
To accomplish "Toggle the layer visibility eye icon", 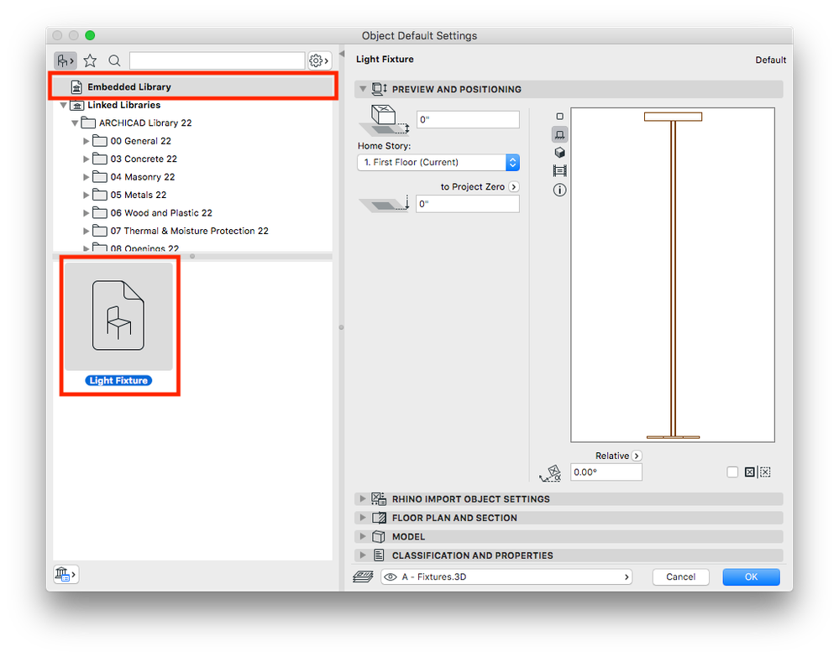I will (x=391, y=576).
